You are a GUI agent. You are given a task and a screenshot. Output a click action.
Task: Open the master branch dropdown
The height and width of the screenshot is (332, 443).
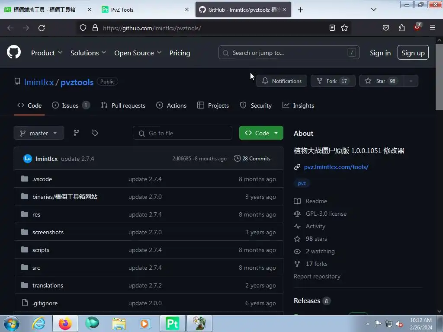tap(39, 133)
